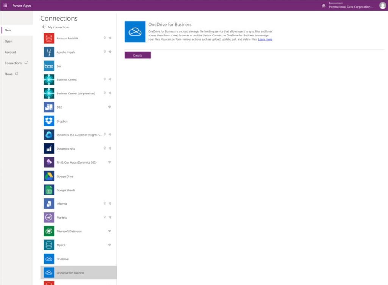Image resolution: width=388 pixels, height=285 pixels.
Task: Click premium diamond icon for Amazon Redshift
Action: point(110,38)
